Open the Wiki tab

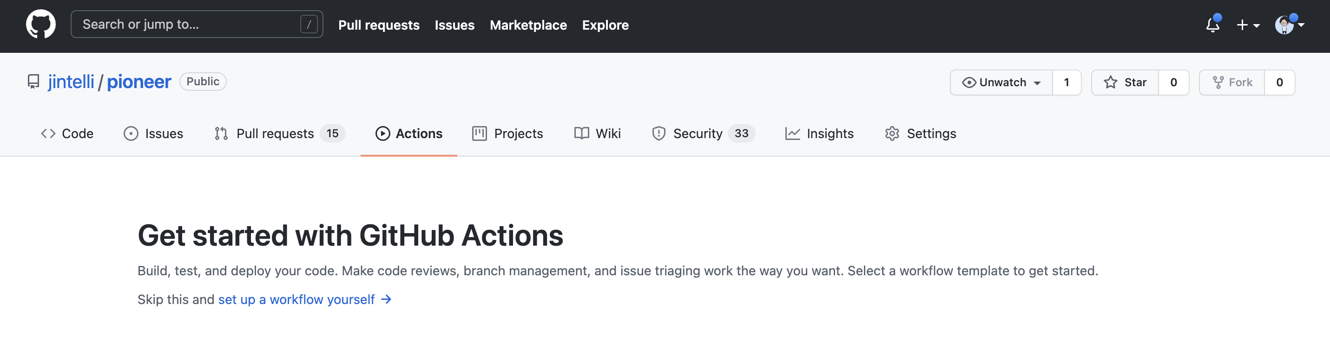tap(597, 133)
